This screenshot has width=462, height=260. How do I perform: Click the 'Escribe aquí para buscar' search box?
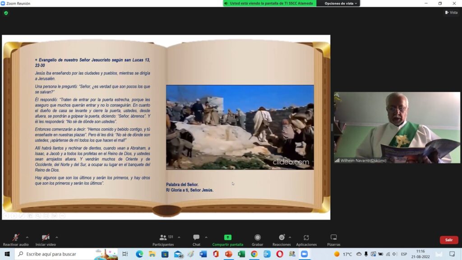click(66, 254)
